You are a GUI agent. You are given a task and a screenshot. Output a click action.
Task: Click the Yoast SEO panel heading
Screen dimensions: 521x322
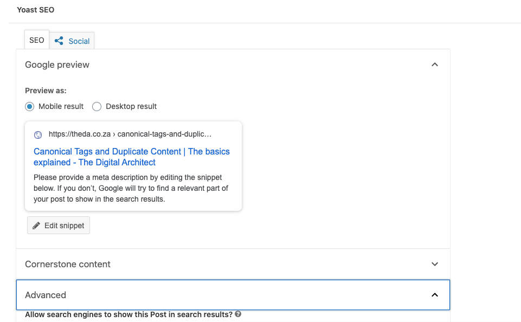(x=36, y=10)
